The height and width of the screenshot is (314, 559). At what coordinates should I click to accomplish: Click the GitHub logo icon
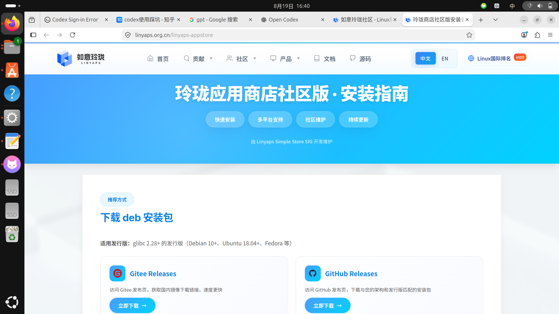click(x=313, y=273)
